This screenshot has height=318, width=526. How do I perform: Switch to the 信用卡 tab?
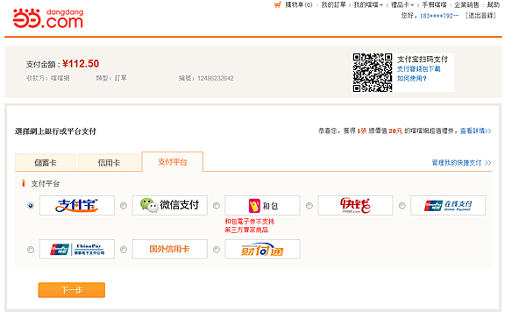point(109,163)
